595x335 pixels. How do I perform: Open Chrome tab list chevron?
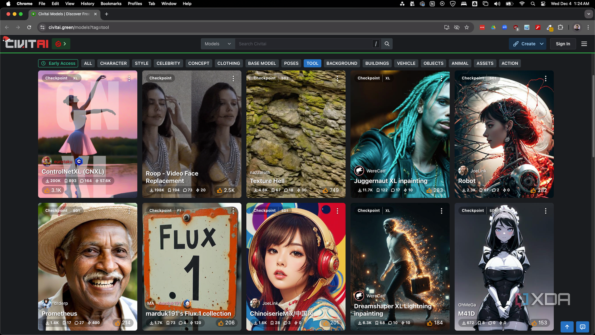(588, 14)
